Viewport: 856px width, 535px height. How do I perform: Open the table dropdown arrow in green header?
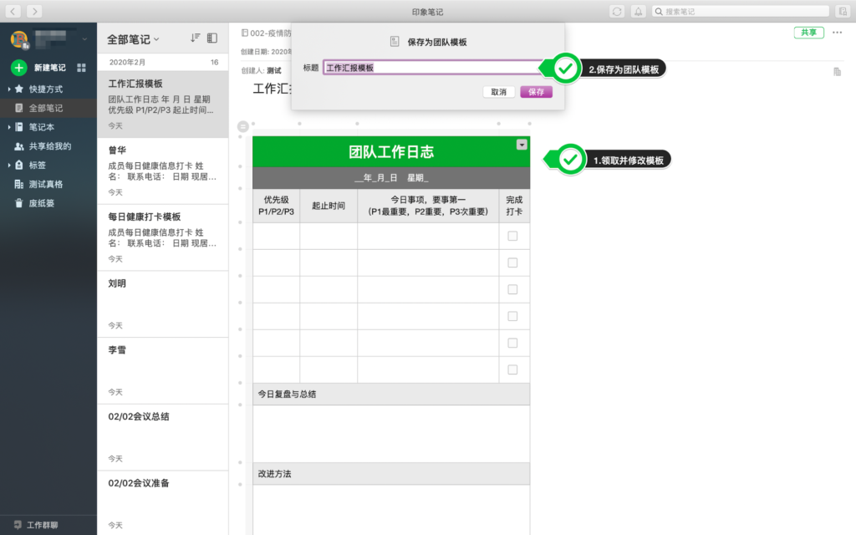522,145
